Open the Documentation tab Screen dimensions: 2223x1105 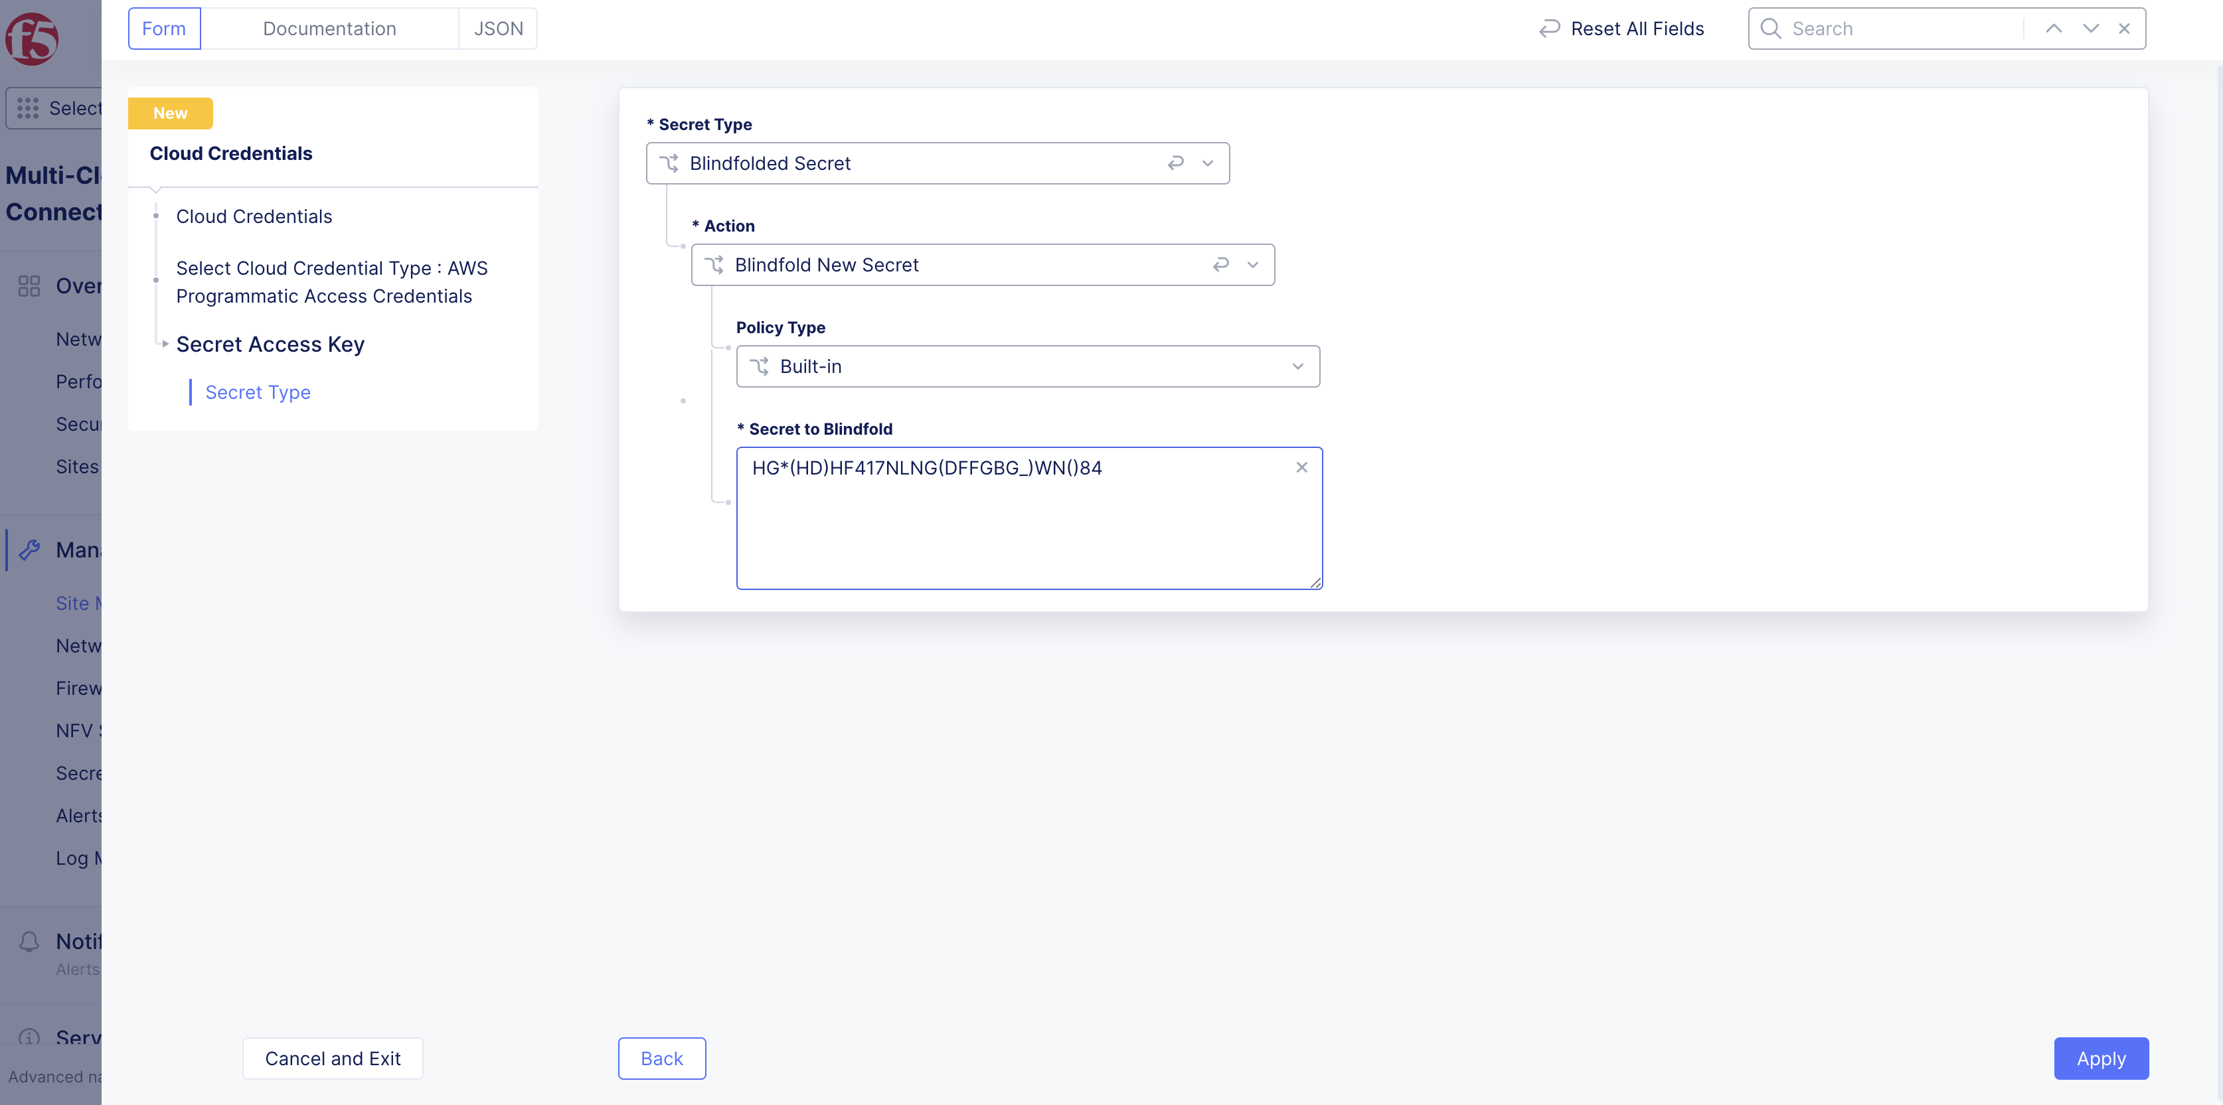[329, 28]
